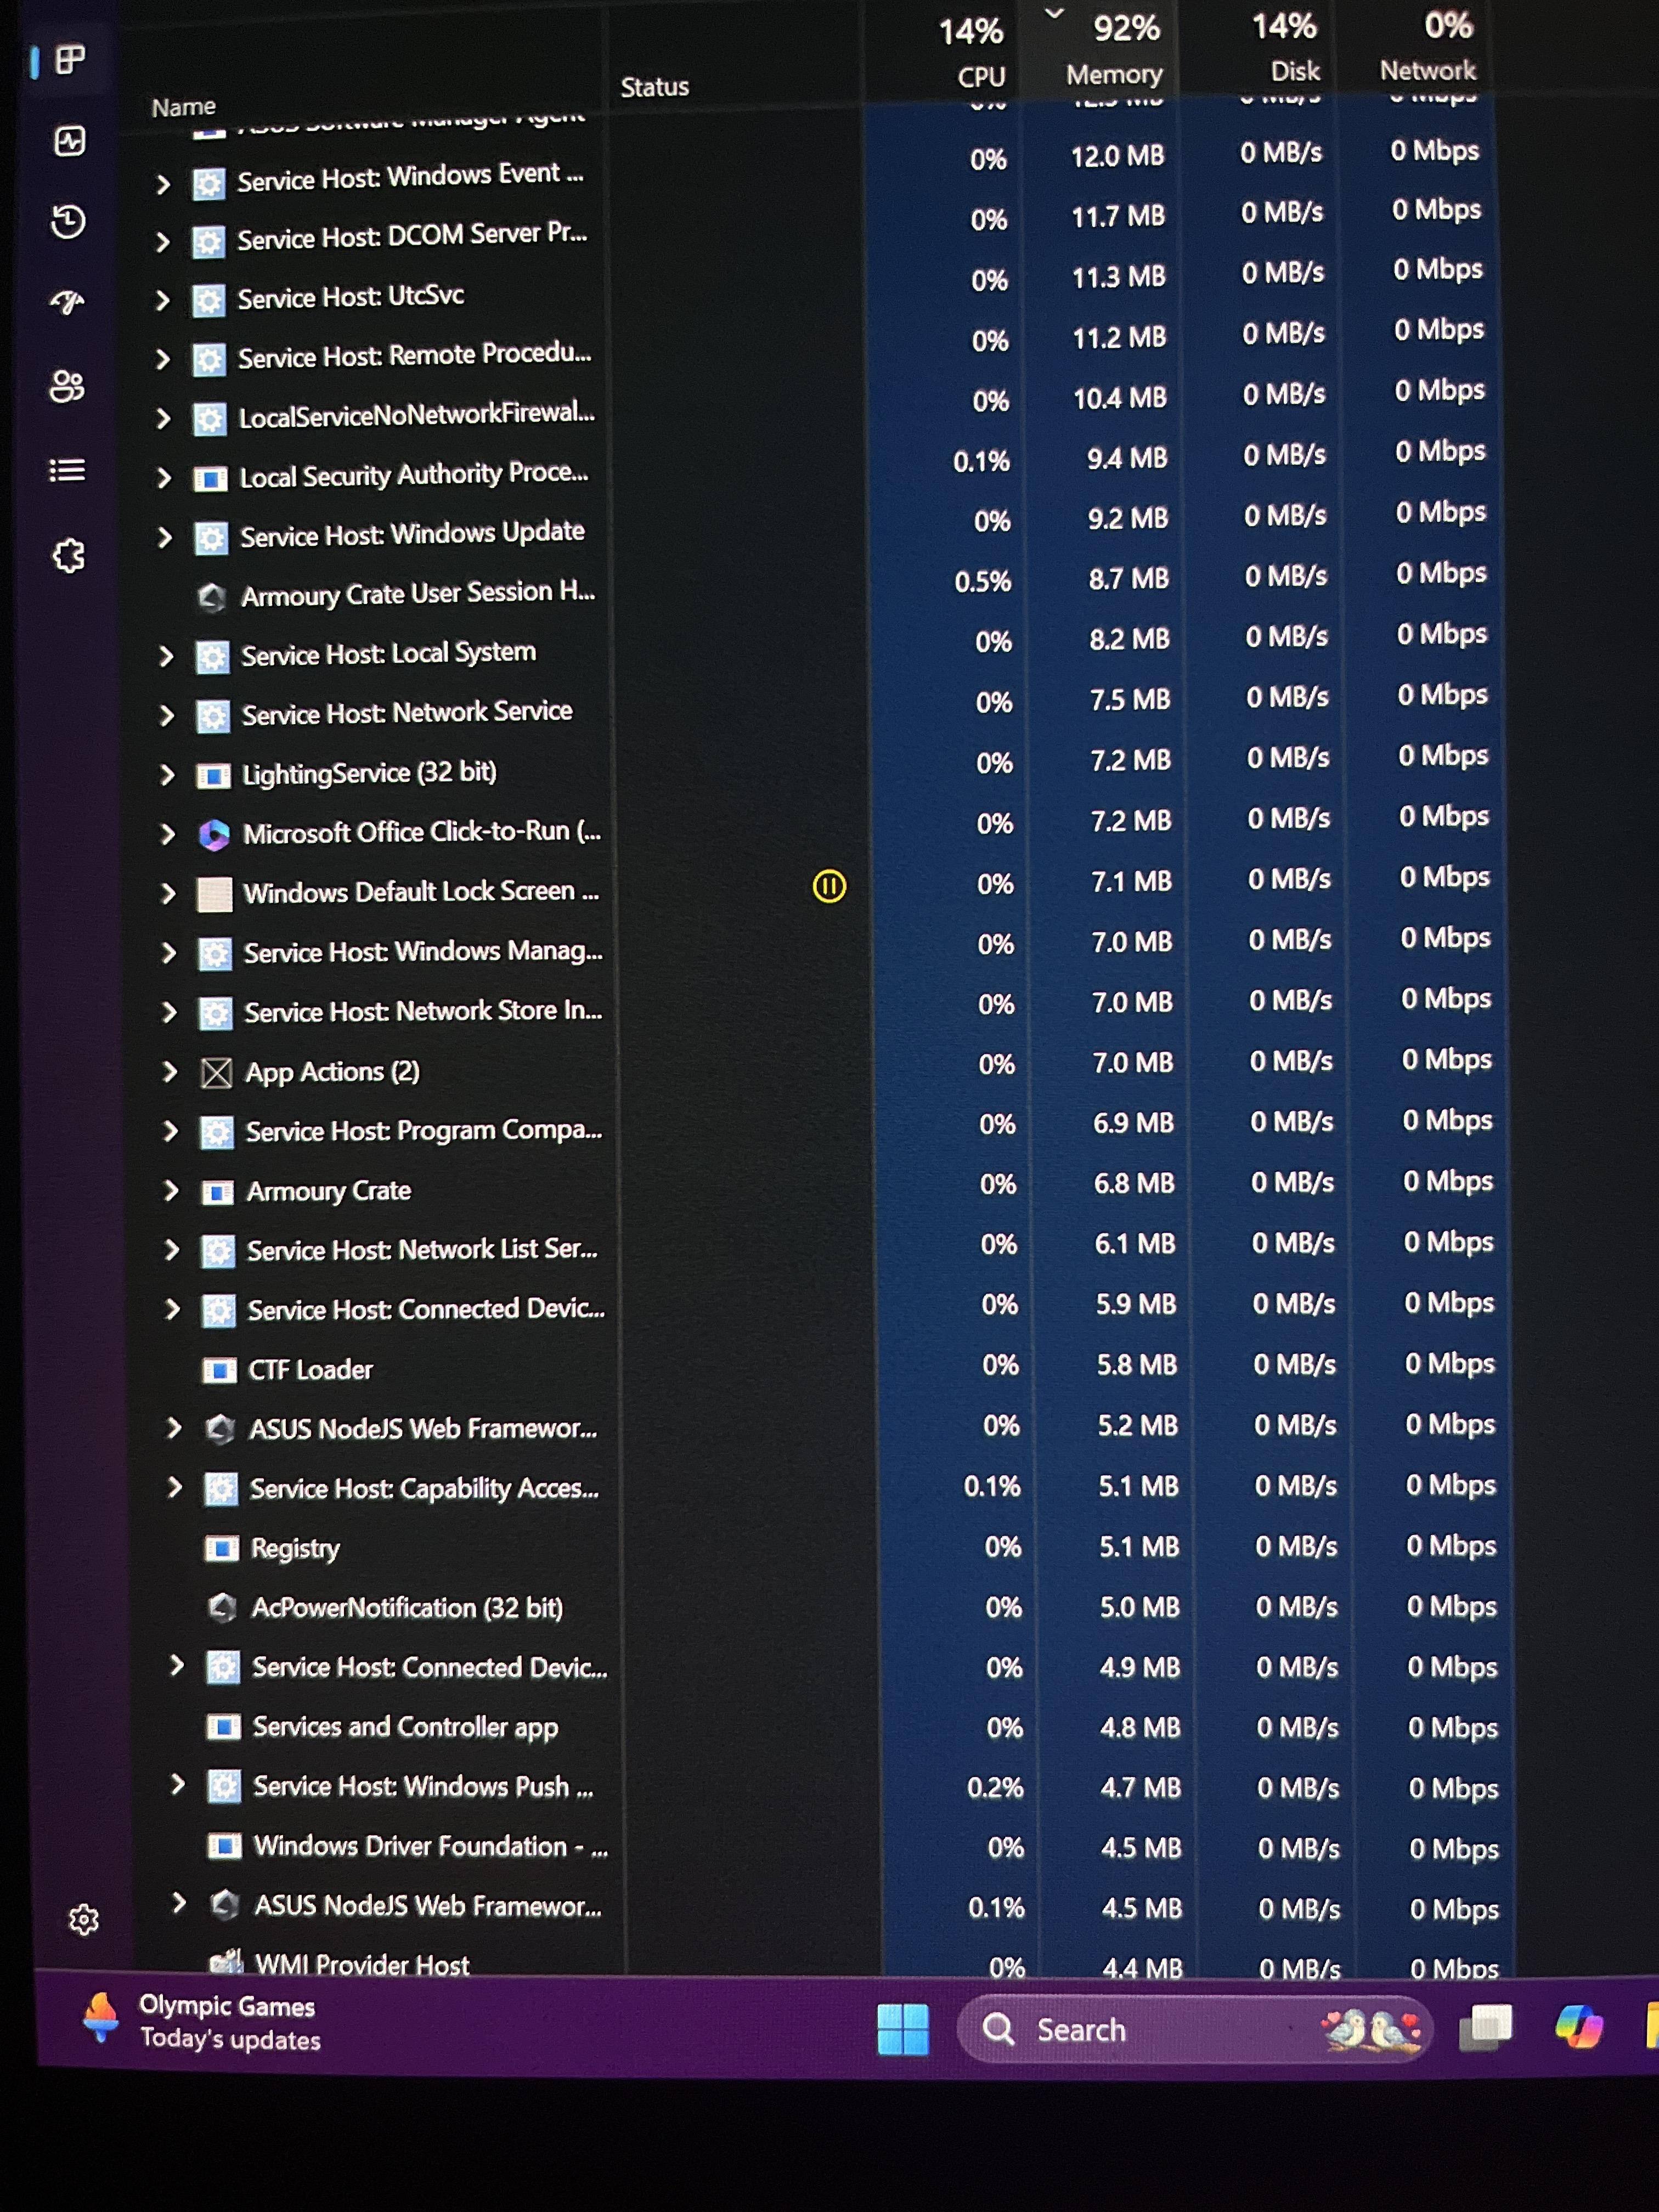Expand Service Host: Local System
The image size is (1659, 2212).
coord(167,657)
